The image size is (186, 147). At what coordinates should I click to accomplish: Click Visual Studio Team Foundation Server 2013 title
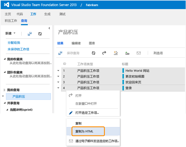point(44,5)
